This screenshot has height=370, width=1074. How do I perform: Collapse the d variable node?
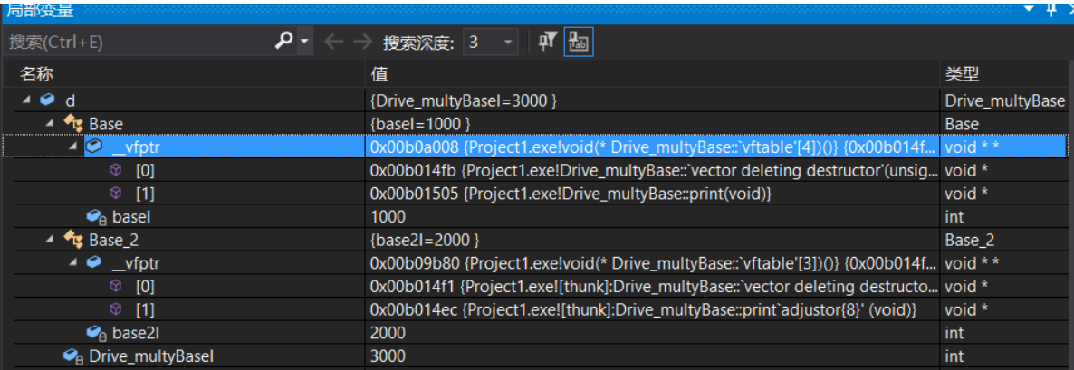click(x=26, y=100)
